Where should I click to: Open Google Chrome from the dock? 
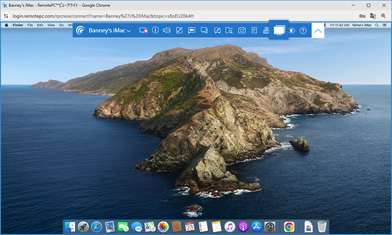click(x=289, y=227)
